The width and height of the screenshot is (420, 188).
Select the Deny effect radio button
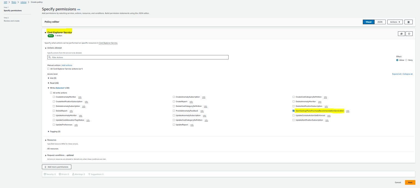(x=406, y=60)
